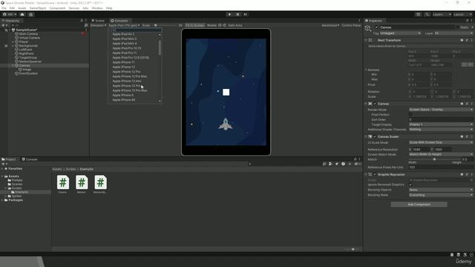The width and height of the screenshot is (475, 267).
Task: Open the Apple iPad device selector dropdown
Action: pos(124,25)
